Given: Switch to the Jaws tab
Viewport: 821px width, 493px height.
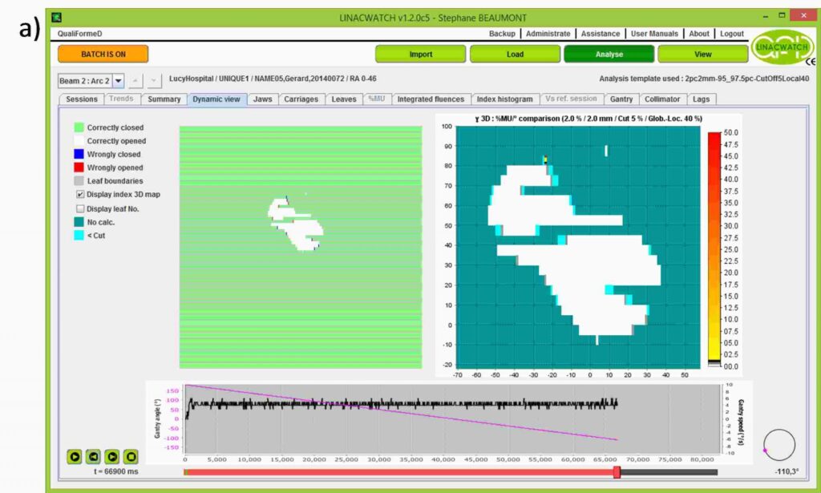Looking at the screenshot, I should pyautogui.click(x=263, y=99).
